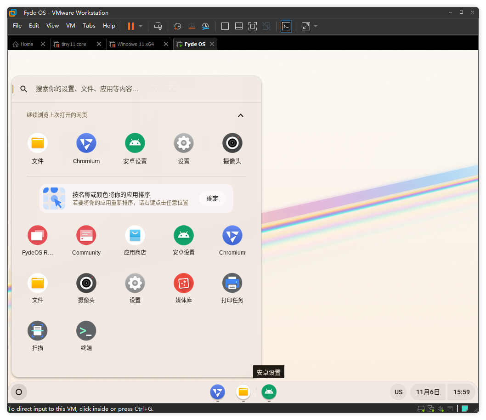Open the pause button dropdown arrow
Image resolution: width=486 pixels, height=420 pixels.
pyautogui.click(x=141, y=26)
